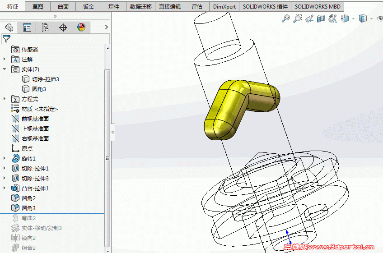Click the 镜向2 mirror feature icon
This screenshot has width=383, height=253.
tap(15, 238)
